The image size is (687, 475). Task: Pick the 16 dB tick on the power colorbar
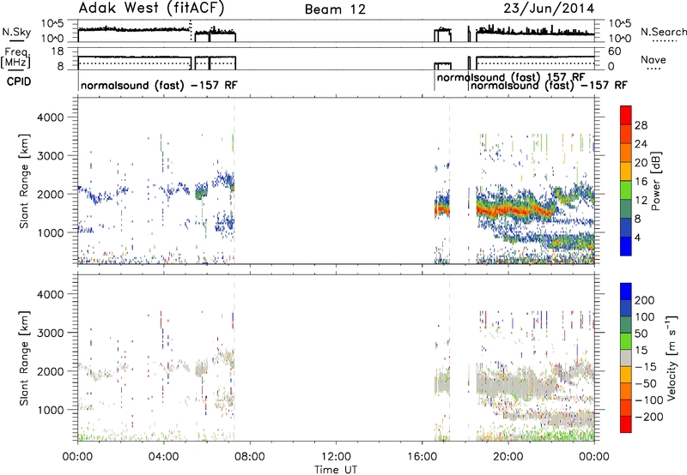coord(641,182)
